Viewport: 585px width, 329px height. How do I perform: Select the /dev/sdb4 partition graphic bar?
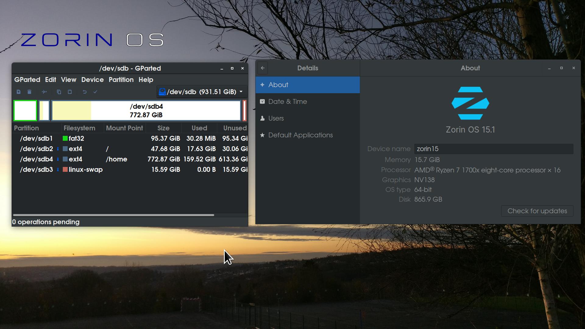[146, 111]
